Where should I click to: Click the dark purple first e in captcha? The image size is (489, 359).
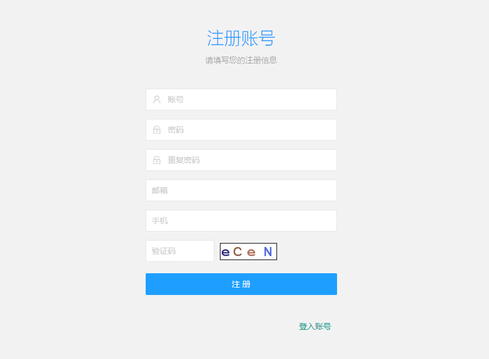(x=226, y=252)
